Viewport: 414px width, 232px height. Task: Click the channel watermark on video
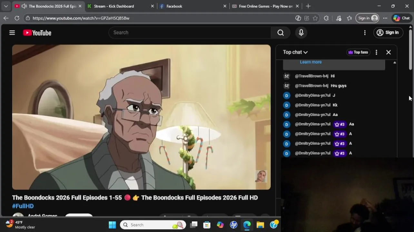pos(261,176)
